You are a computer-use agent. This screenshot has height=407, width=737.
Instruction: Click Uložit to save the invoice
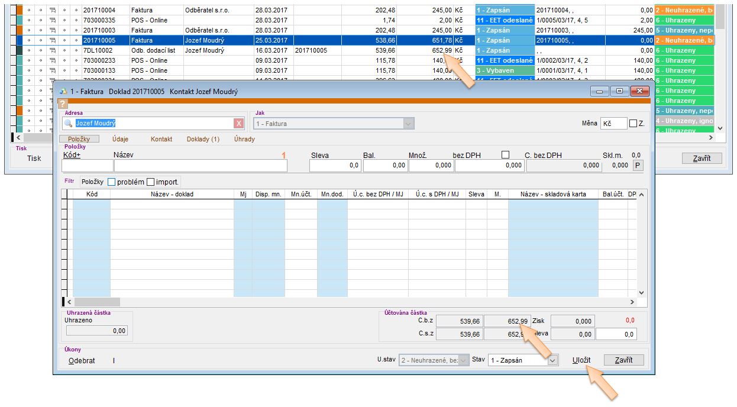coord(581,360)
